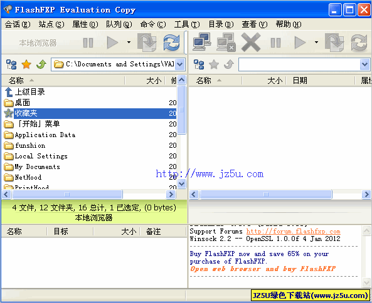The width and height of the screenshot is (372, 303).
Task: Pause the local pane transfer
Action: pos(88,43)
